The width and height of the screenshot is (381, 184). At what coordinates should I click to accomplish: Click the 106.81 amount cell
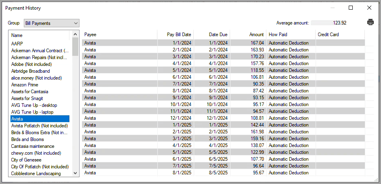[248, 77]
